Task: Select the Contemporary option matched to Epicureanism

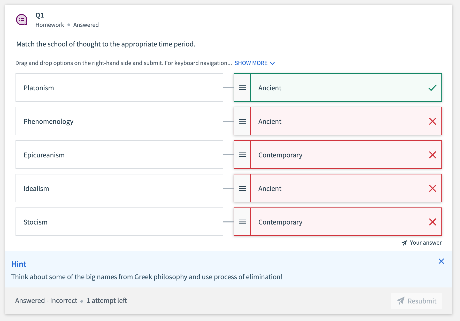Action: pyautogui.click(x=336, y=155)
